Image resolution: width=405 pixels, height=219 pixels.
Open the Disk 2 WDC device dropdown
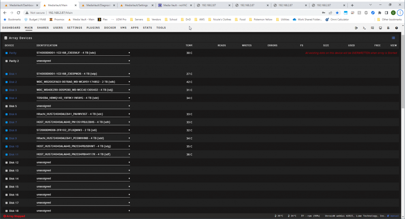(x=83, y=82)
